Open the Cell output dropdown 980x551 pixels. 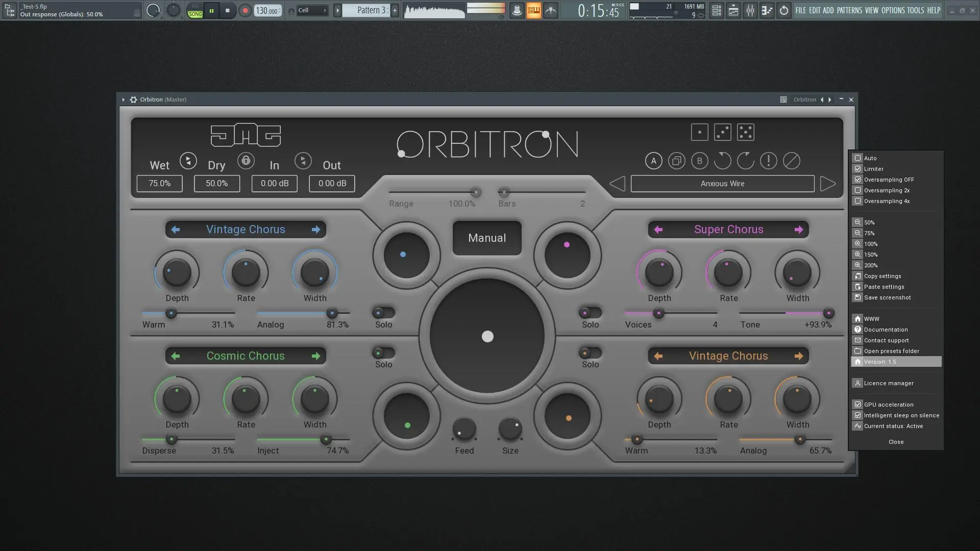[x=312, y=10]
